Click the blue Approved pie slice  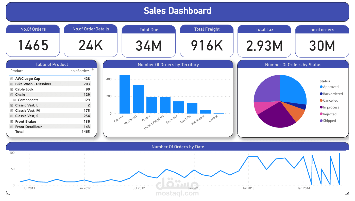click(x=293, y=90)
